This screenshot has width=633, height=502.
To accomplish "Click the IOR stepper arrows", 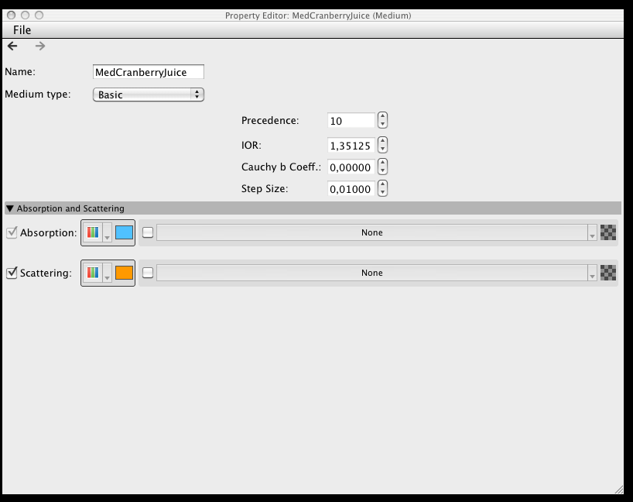I will tap(382, 145).
